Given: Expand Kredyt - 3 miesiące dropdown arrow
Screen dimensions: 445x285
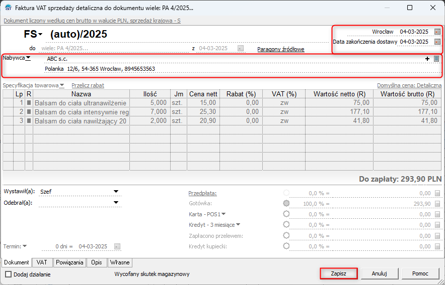Looking at the screenshot, I should [238, 224].
